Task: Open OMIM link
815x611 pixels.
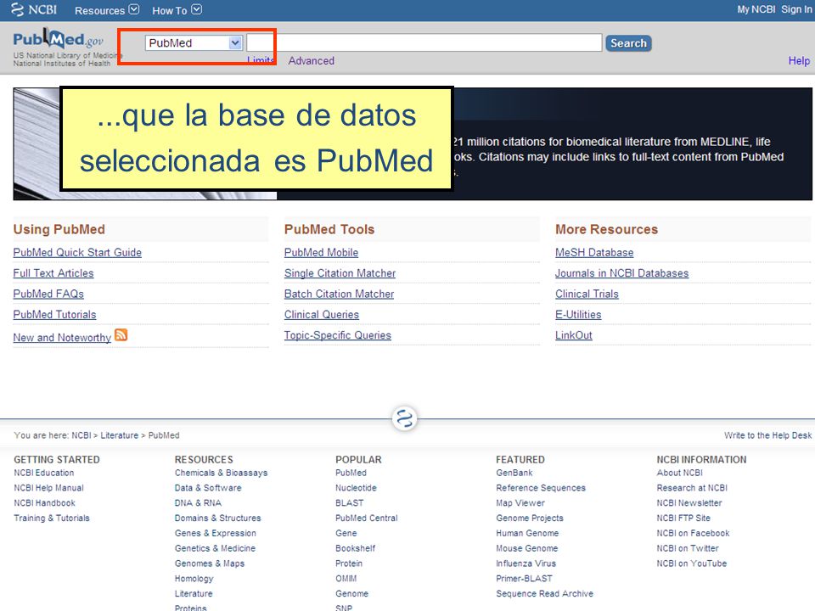Action: click(346, 578)
